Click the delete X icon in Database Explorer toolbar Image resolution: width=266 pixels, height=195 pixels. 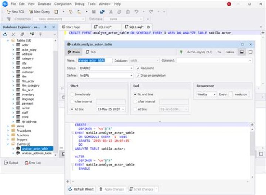coord(13,35)
